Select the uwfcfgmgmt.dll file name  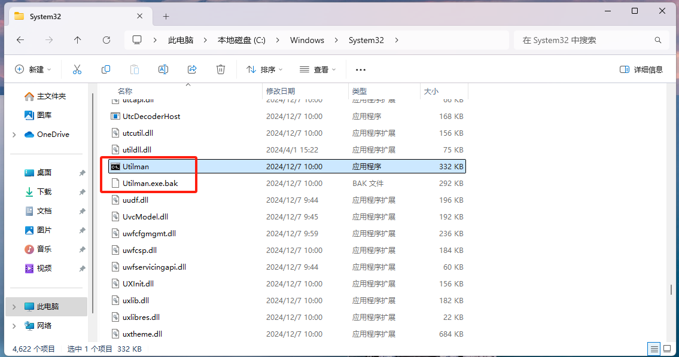(x=149, y=234)
